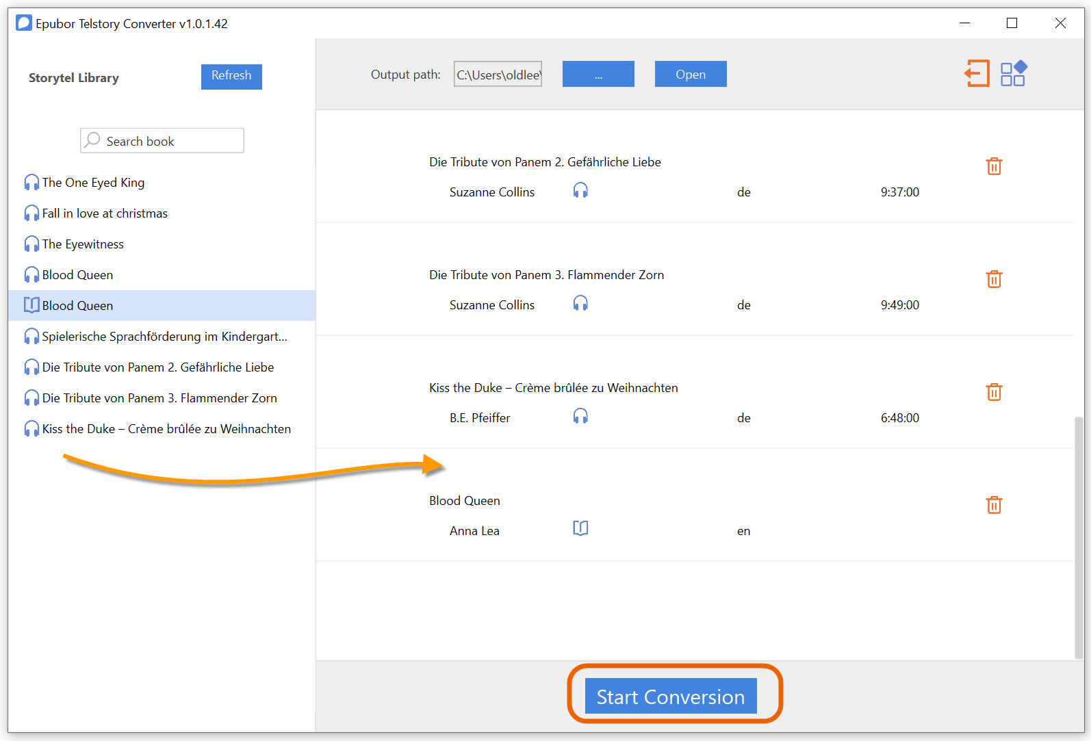Click author B.E. Pfeiffer

click(480, 418)
